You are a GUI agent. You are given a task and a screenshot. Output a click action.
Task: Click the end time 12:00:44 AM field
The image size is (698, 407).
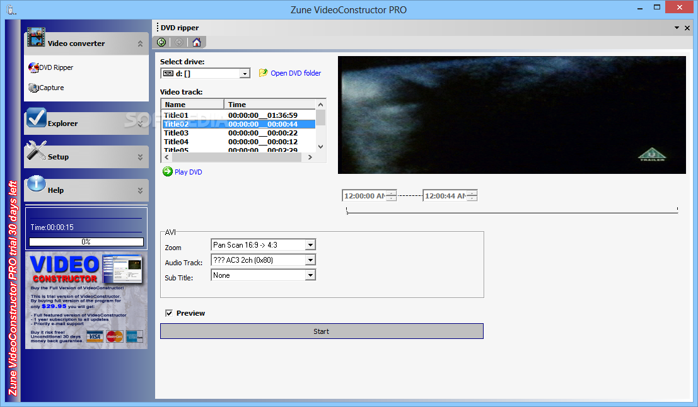445,196
